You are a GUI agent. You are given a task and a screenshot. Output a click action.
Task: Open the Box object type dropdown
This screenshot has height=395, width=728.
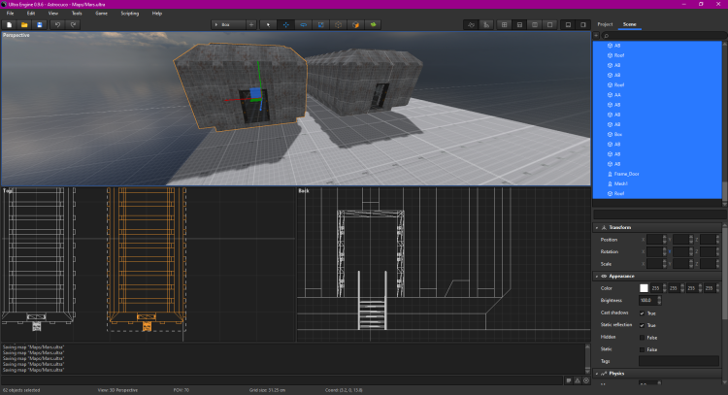pos(228,23)
